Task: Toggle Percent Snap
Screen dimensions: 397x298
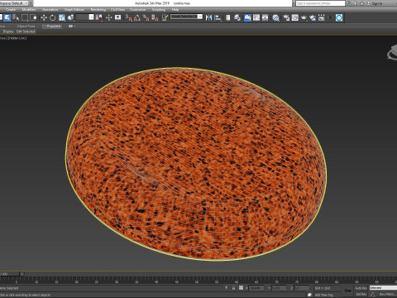Action: [146, 18]
